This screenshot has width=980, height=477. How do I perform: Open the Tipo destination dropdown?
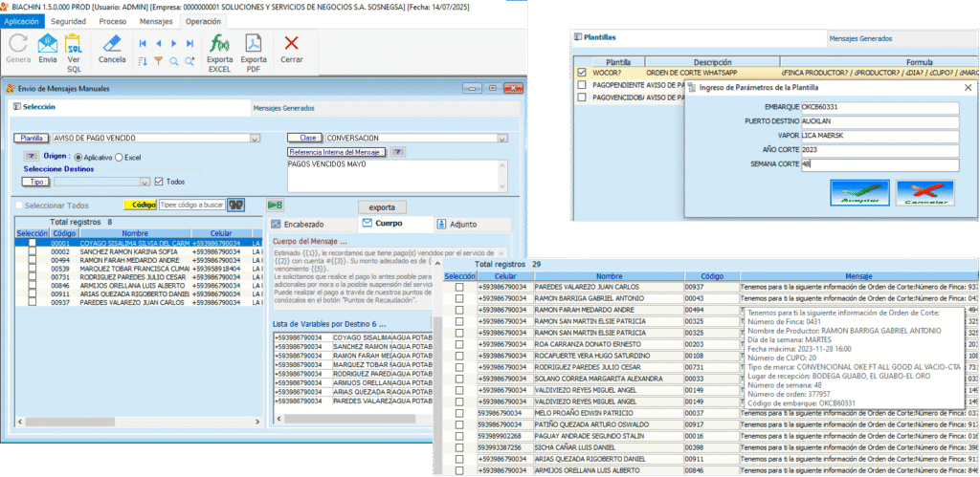[145, 182]
